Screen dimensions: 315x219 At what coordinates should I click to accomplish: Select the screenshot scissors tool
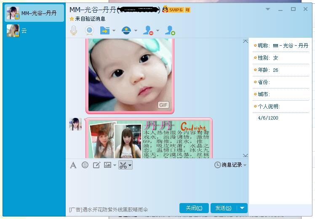tap(123, 165)
